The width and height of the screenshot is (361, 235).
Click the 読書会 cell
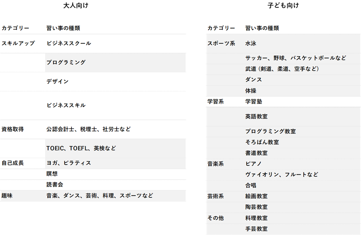coord(55,185)
